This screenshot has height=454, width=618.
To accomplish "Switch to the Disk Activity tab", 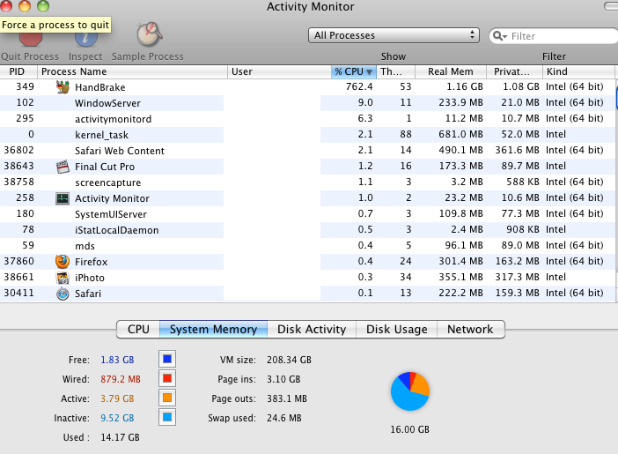I will click(312, 329).
